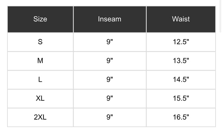The width and height of the screenshot is (223, 136).
Task: Select the L size cell
Action: (40, 80)
